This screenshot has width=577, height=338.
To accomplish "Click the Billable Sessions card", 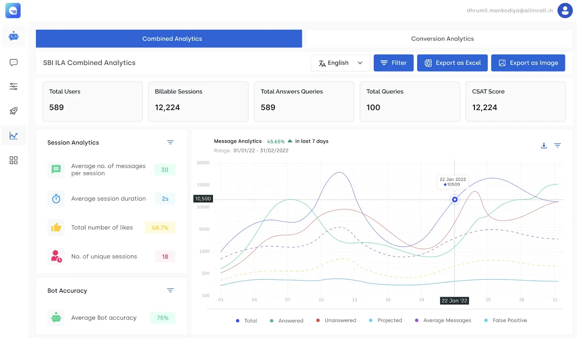I will 198,101.
